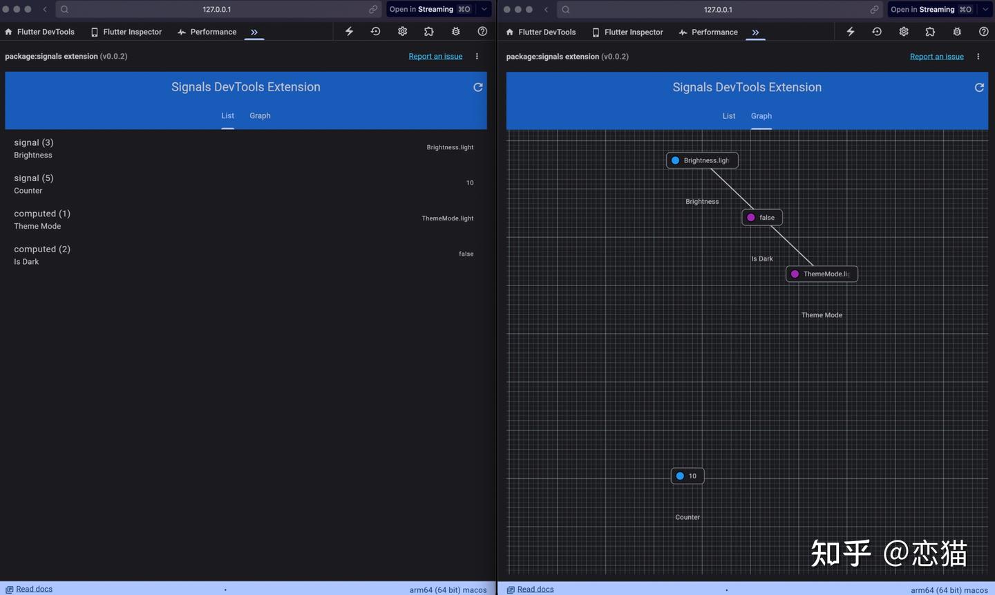
Task: Refresh Signals extension in right window
Action: (979, 88)
